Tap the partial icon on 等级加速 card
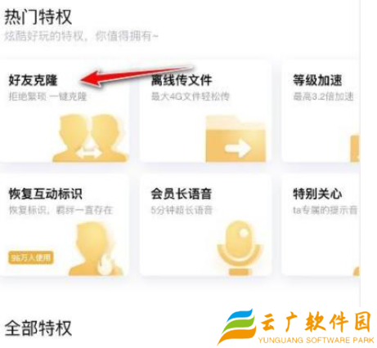 click(x=355, y=148)
